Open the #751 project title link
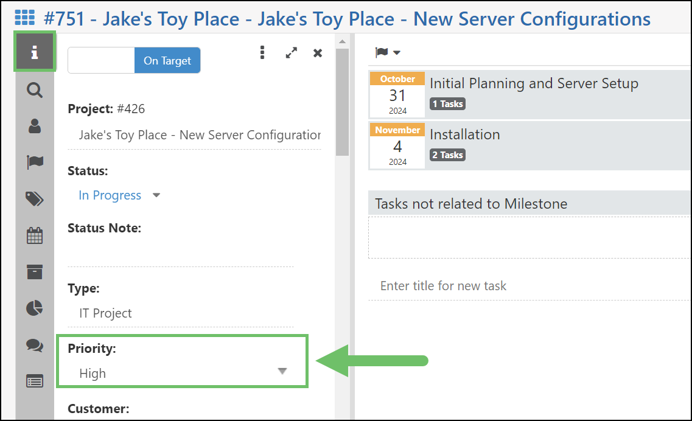This screenshot has width=692, height=421. [x=348, y=19]
